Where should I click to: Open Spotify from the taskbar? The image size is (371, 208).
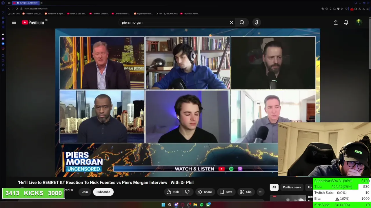pyautogui.click(x=201, y=205)
